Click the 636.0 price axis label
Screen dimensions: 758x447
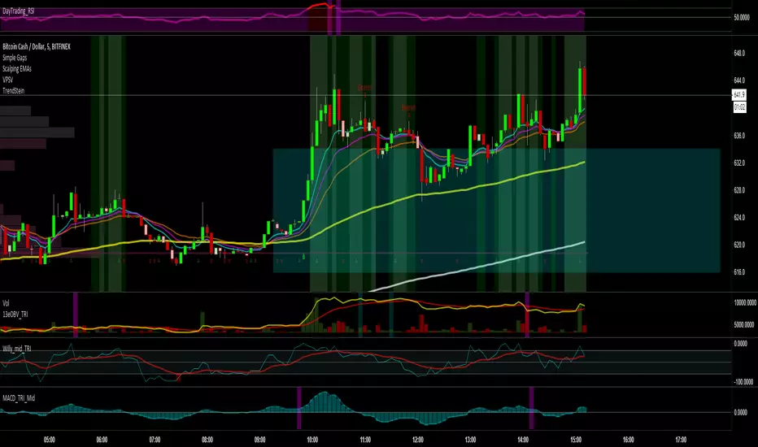pyautogui.click(x=739, y=136)
